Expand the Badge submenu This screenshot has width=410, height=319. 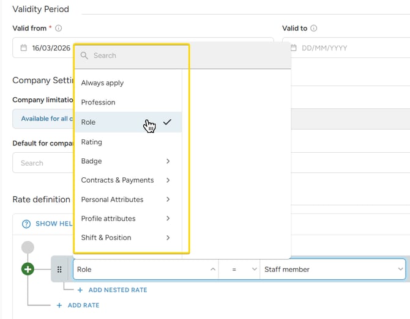click(125, 161)
